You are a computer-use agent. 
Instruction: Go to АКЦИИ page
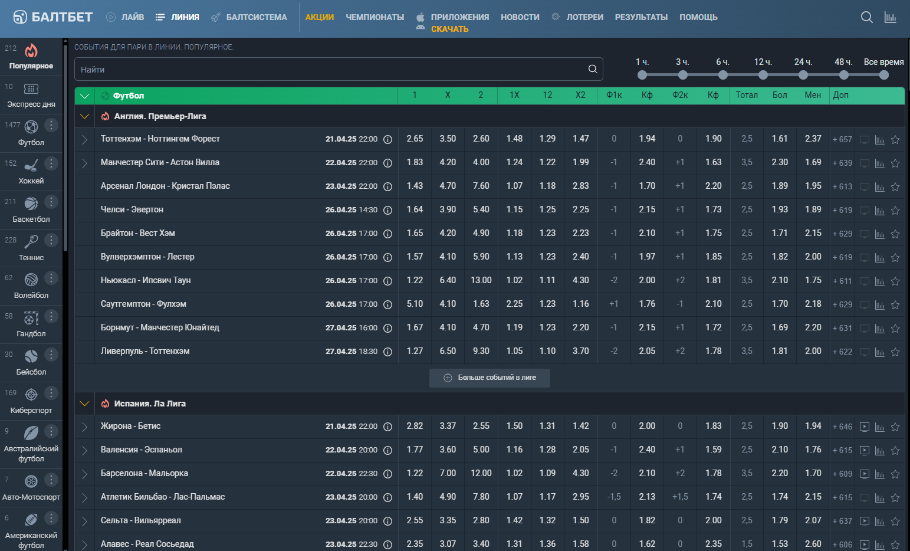tap(320, 17)
